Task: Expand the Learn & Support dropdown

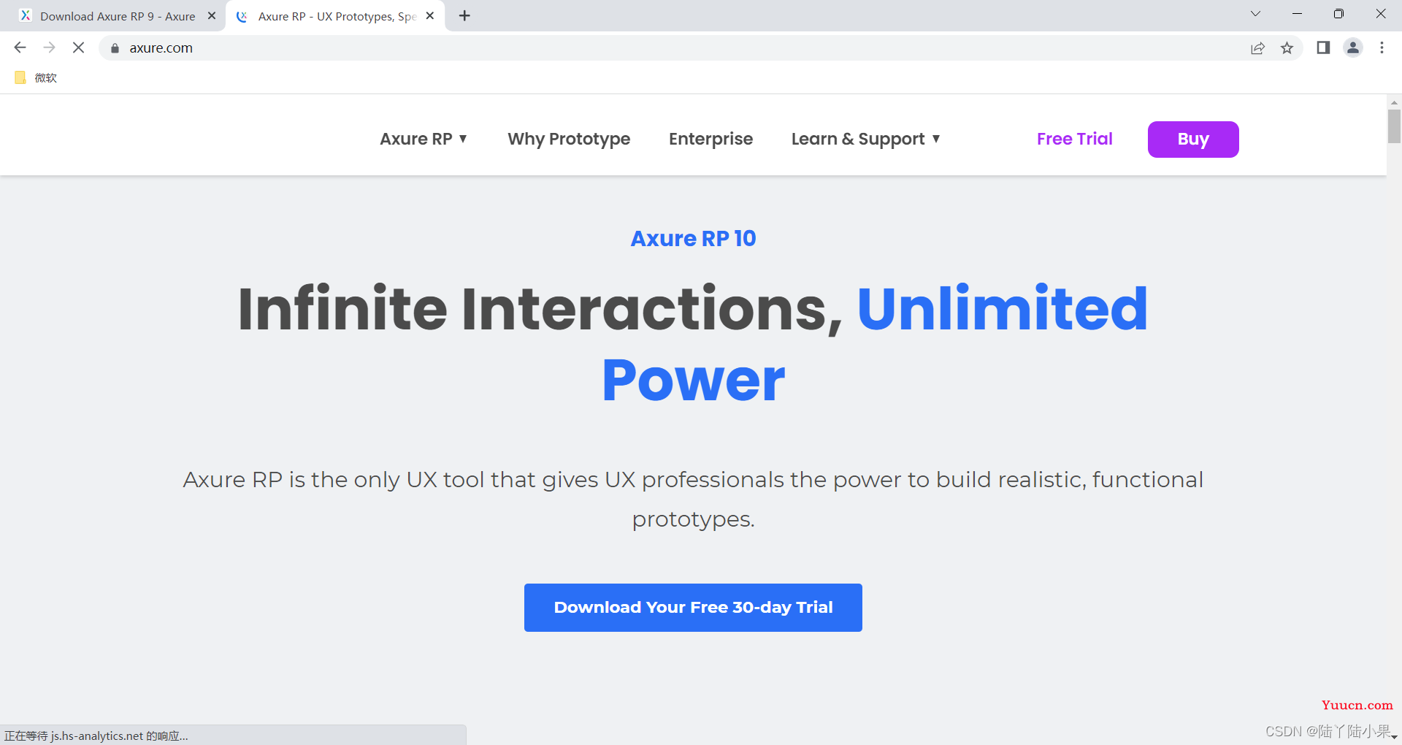Action: tap(866, 139)
